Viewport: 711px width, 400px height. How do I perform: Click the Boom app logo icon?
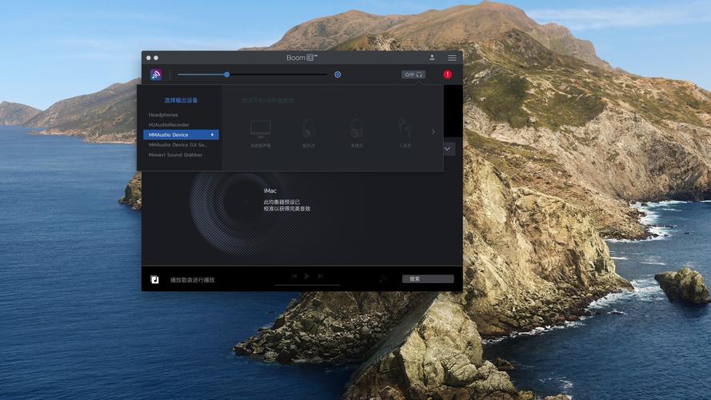(x=156, y=74)
